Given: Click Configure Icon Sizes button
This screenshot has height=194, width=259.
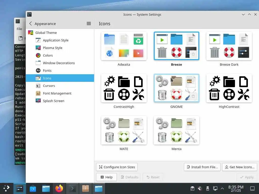Looking at the screenshot, I should (117, 167).
